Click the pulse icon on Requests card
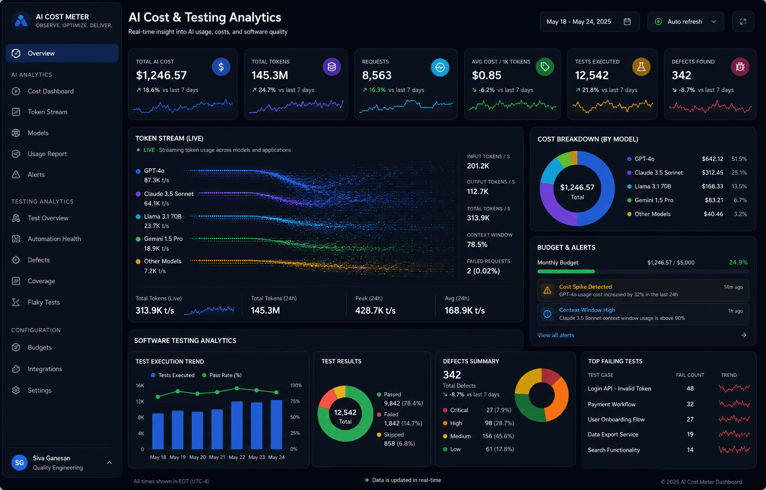The image size is (766, 490). point(440,67)
